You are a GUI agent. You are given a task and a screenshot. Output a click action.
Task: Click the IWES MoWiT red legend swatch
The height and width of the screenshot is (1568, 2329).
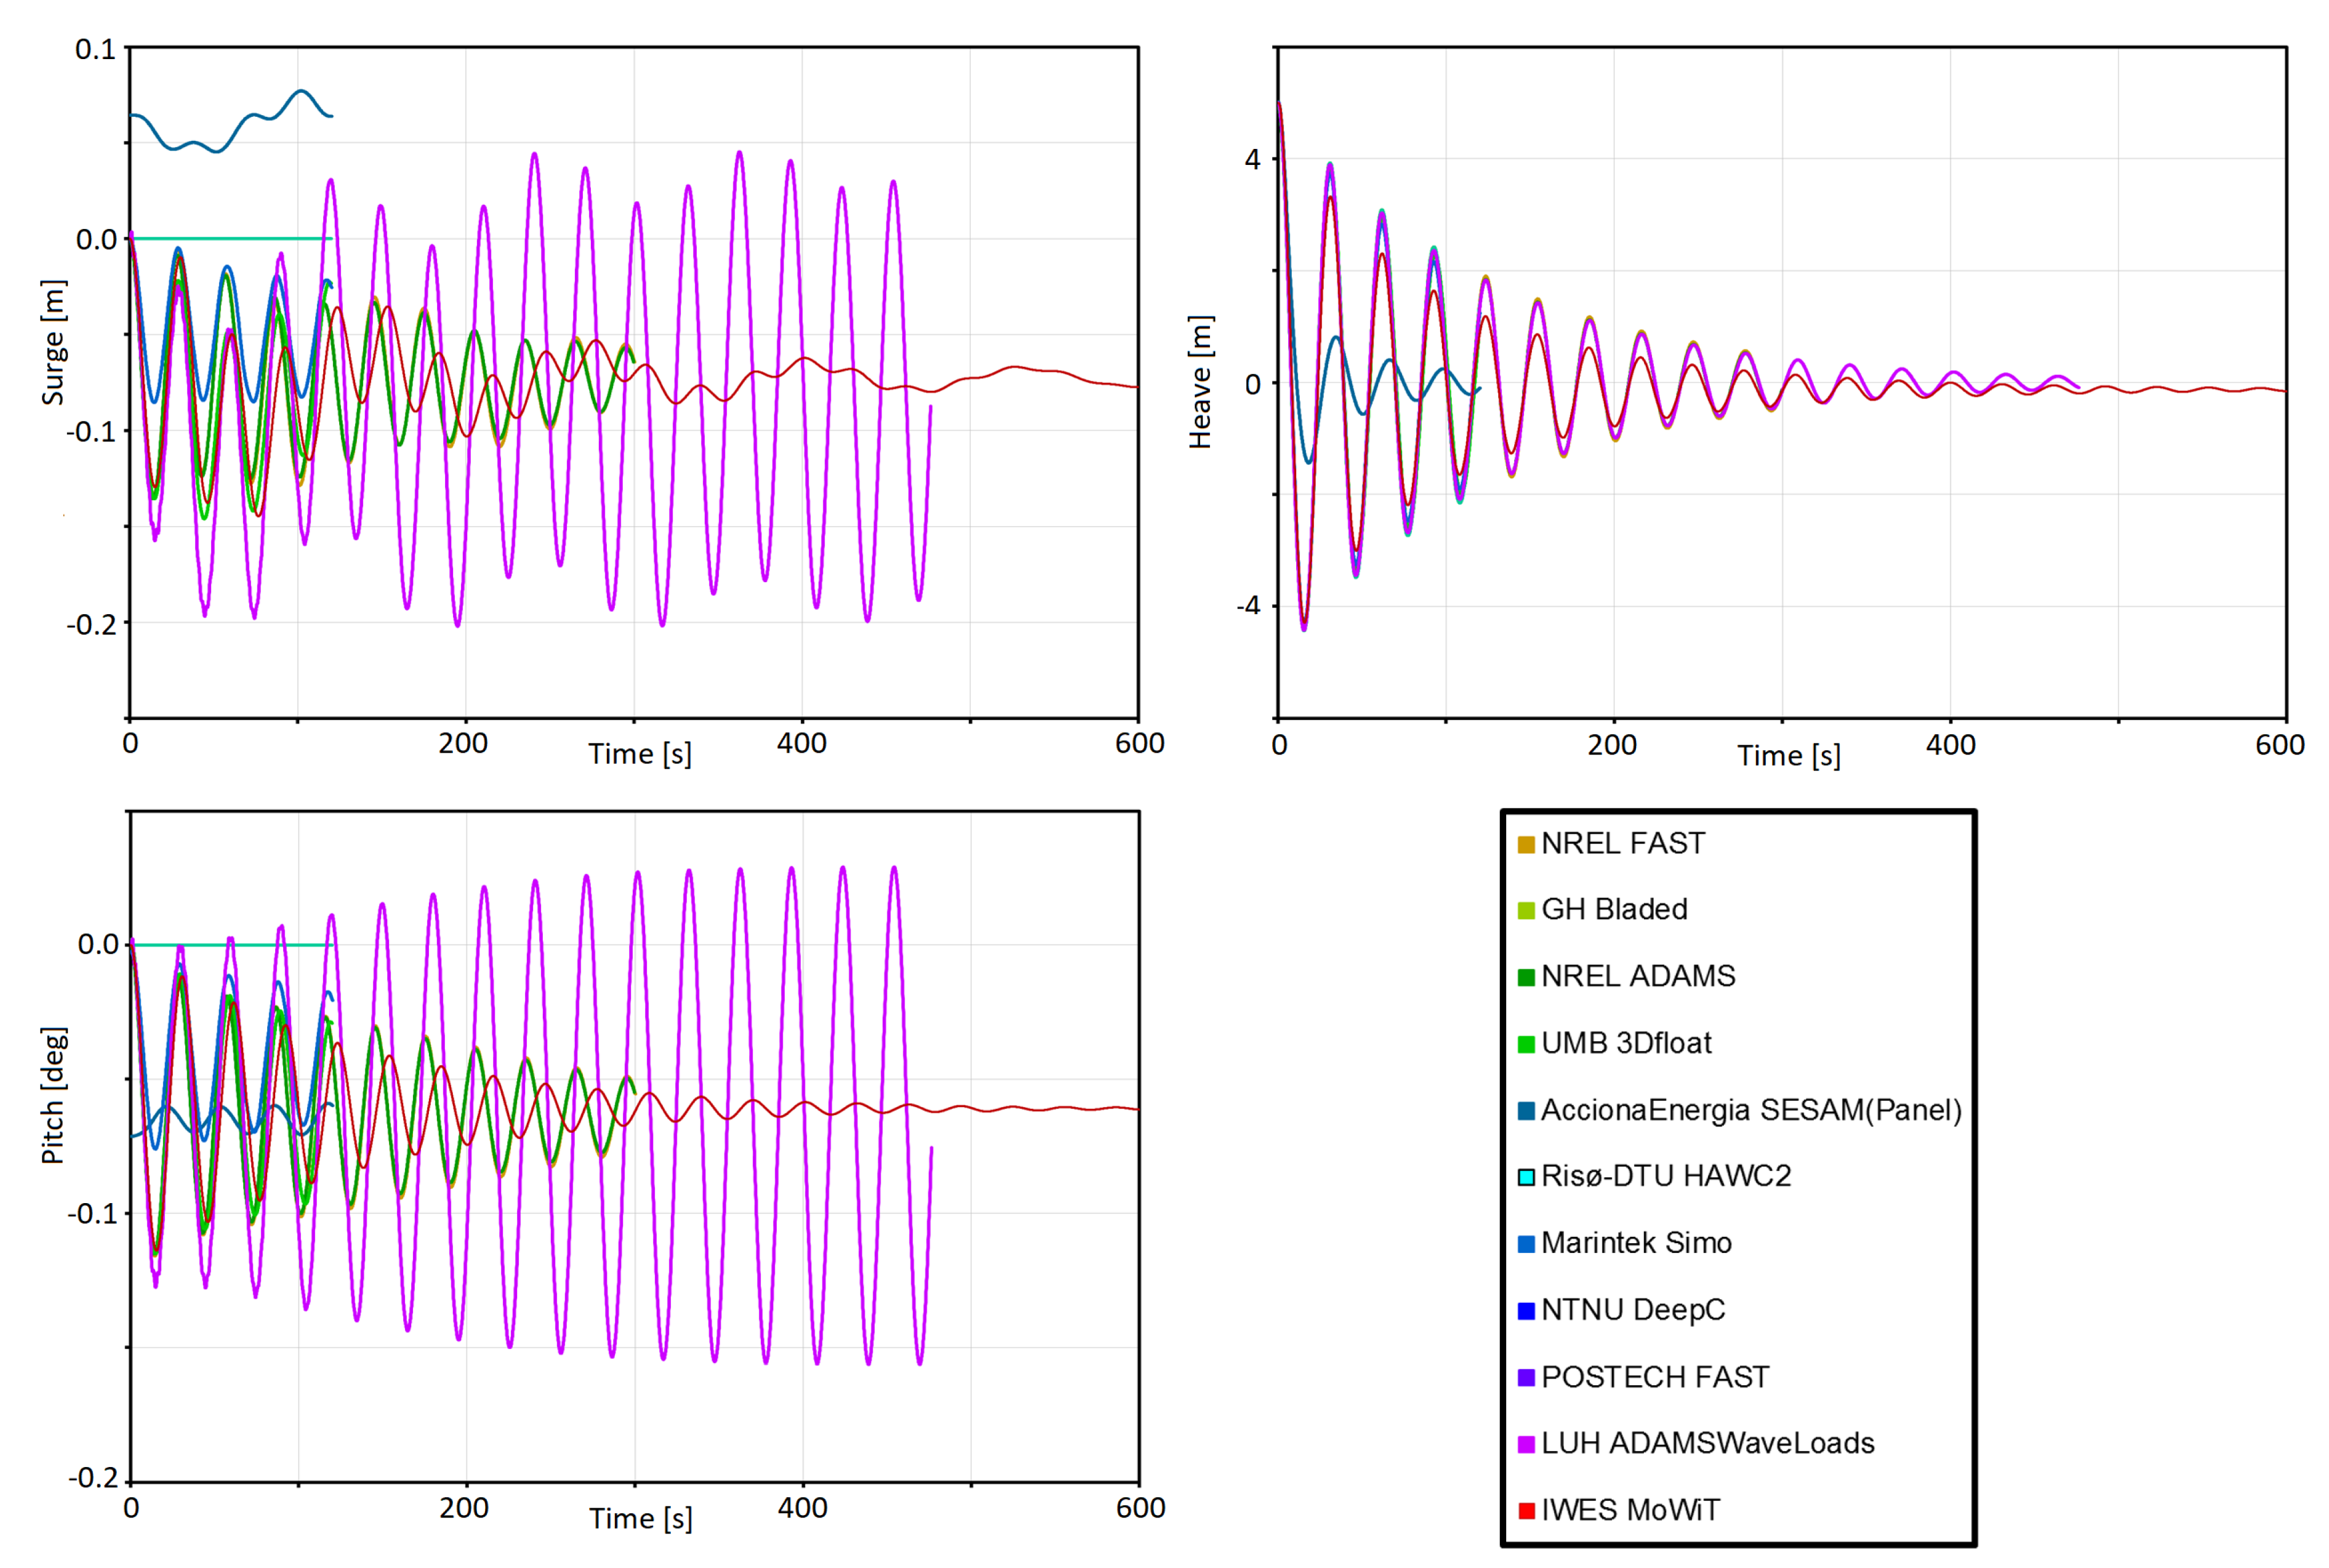[1526, 1511]
